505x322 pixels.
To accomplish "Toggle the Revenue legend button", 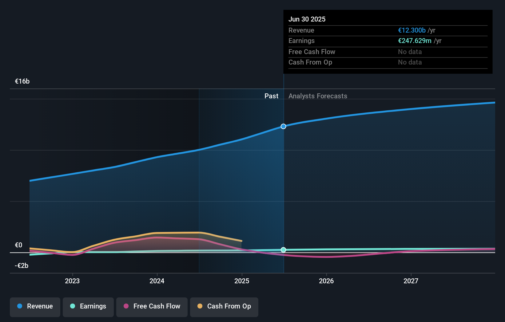I will (x=35, y=307).
